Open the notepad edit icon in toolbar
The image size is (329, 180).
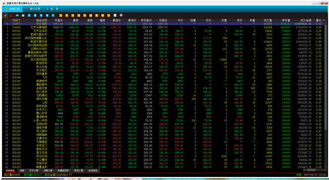point(115,15)
